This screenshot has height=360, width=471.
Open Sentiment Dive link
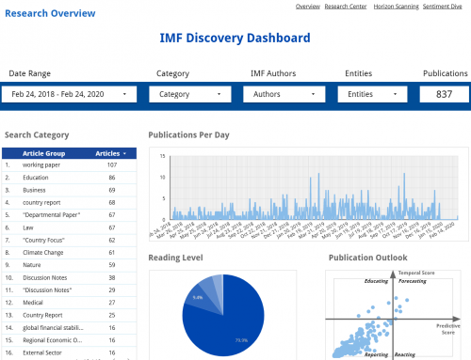[x=442, y=7]
